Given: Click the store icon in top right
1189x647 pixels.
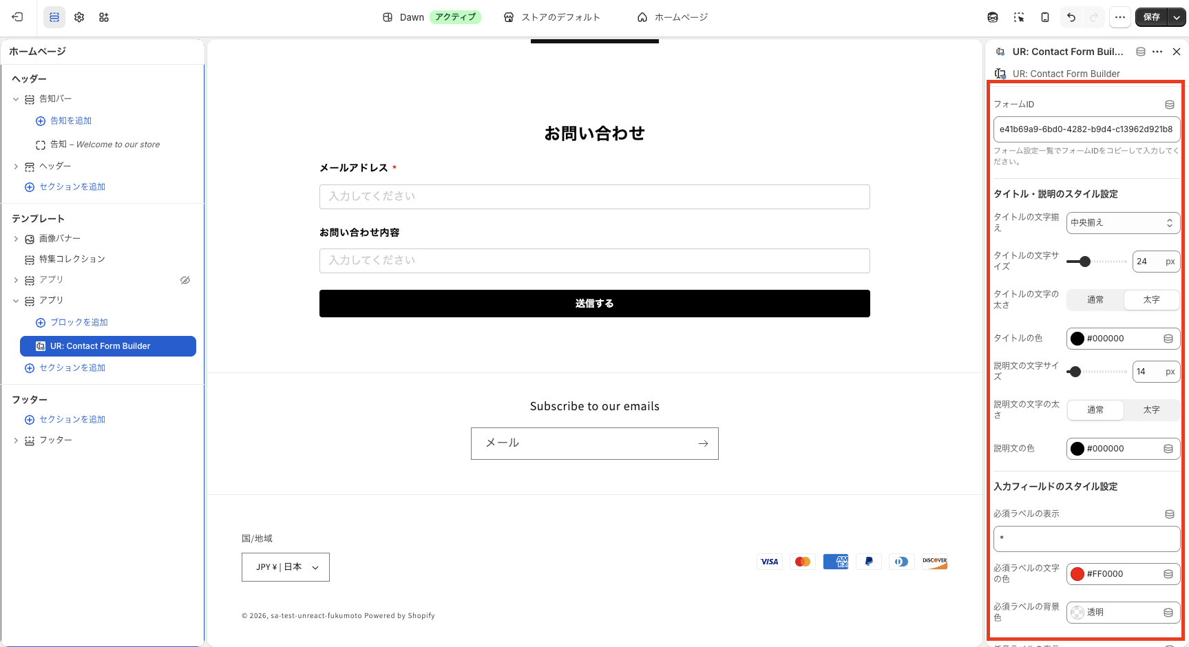Looking at the screenshot, I should (x=993, y=17).
